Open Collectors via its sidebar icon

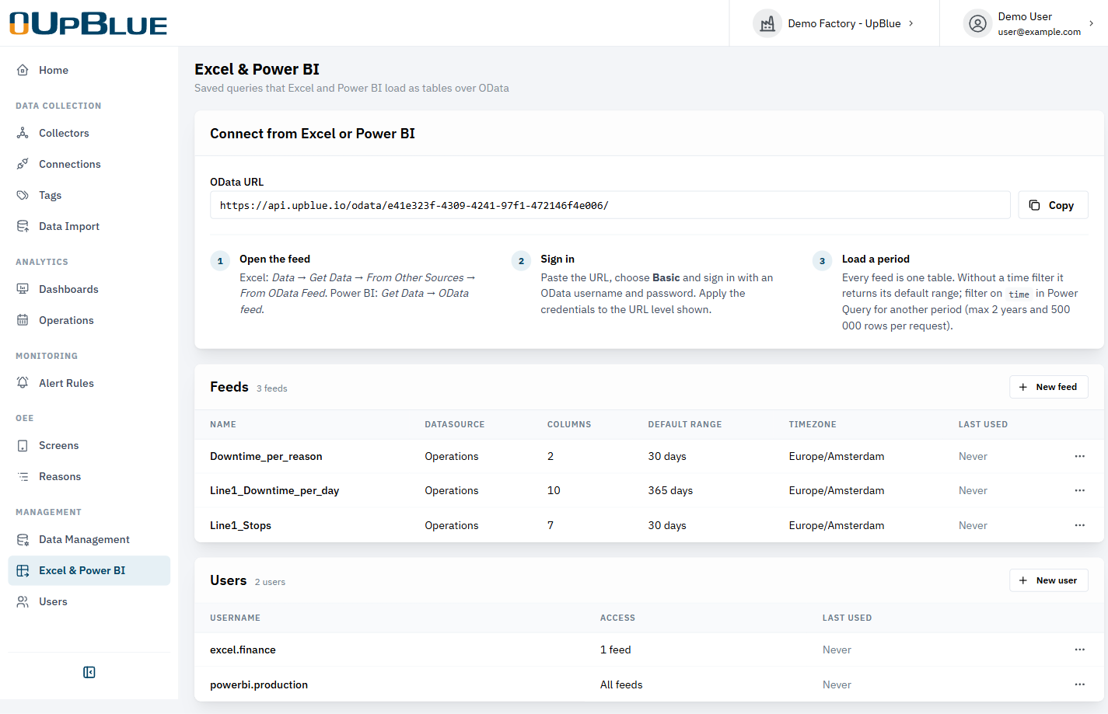coord(23,133)
